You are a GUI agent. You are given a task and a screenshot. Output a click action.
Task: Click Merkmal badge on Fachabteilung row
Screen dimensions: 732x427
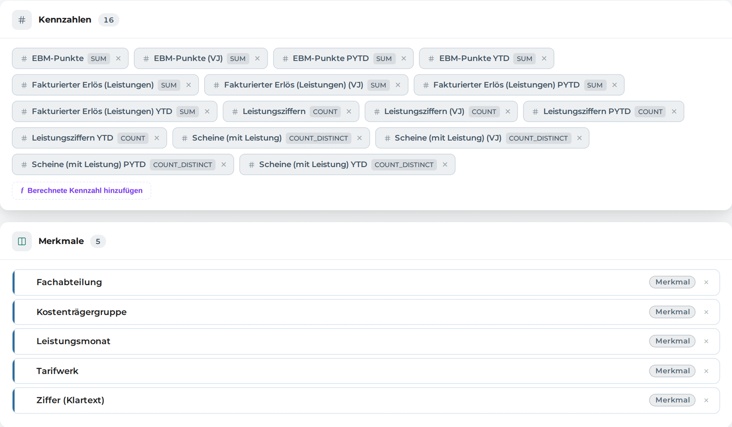[x=672, y=282]
